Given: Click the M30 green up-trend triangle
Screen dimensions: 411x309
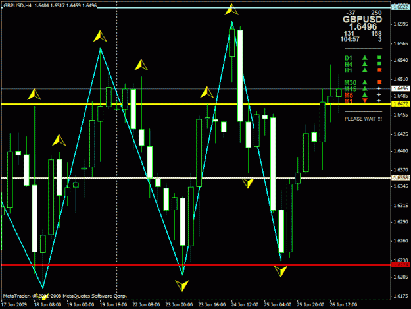Looking at the screenshot, I should (x=364, y=82).
